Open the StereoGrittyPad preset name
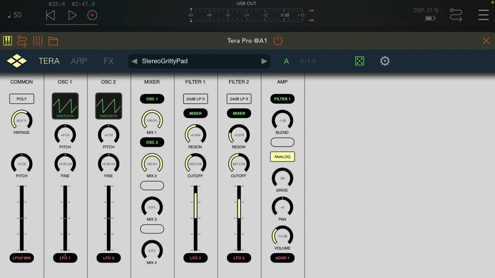 click(x=165, y=61)
